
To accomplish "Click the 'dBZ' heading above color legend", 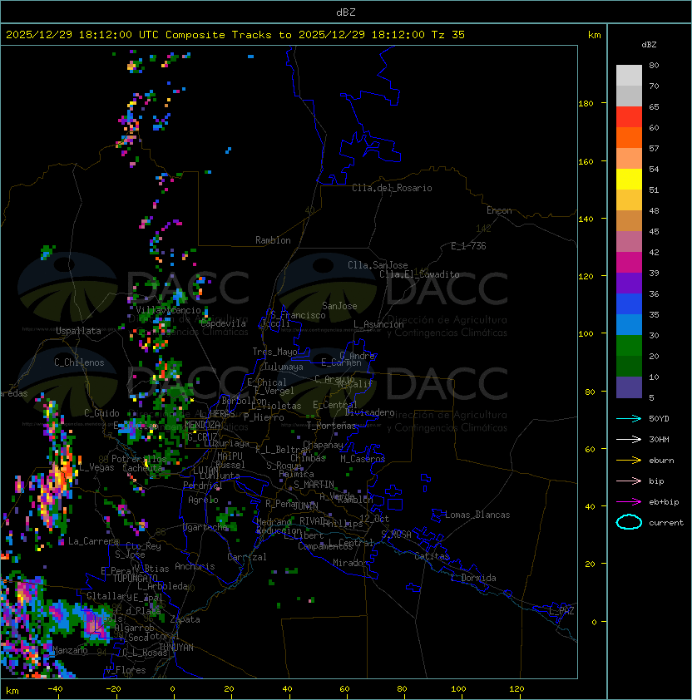I will click(649, 45).
